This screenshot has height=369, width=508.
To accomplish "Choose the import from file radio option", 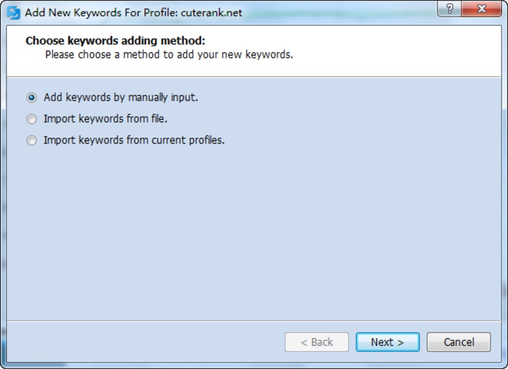I will click(31, 119).
